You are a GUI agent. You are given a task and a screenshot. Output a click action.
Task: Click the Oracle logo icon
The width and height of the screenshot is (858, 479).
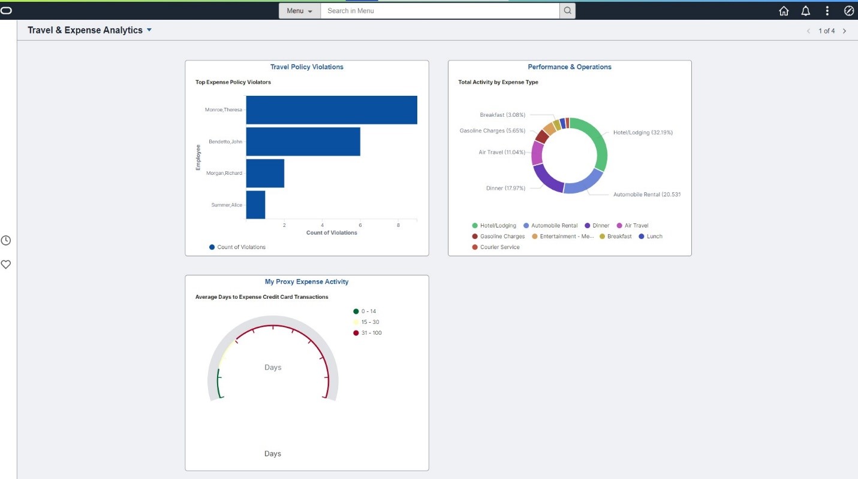(6, 11)
